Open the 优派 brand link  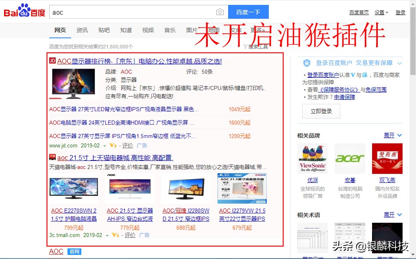[x=313, y=180]
